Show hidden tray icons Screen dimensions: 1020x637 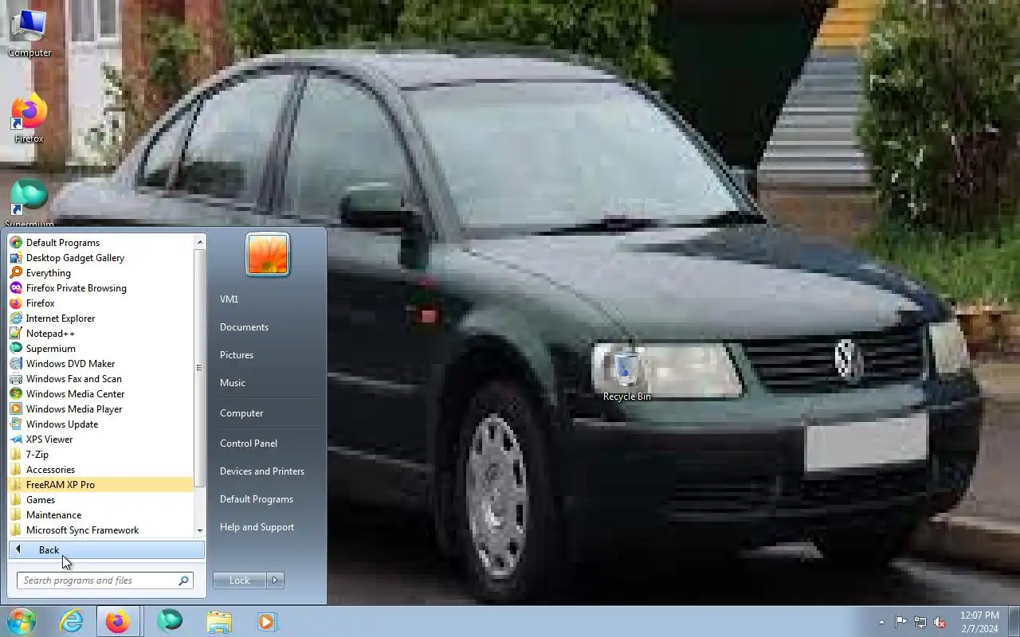tap(881, 622)
